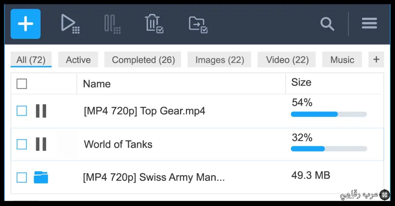Open the hamburger menu
Screen dimensions: 395x206
369,23
